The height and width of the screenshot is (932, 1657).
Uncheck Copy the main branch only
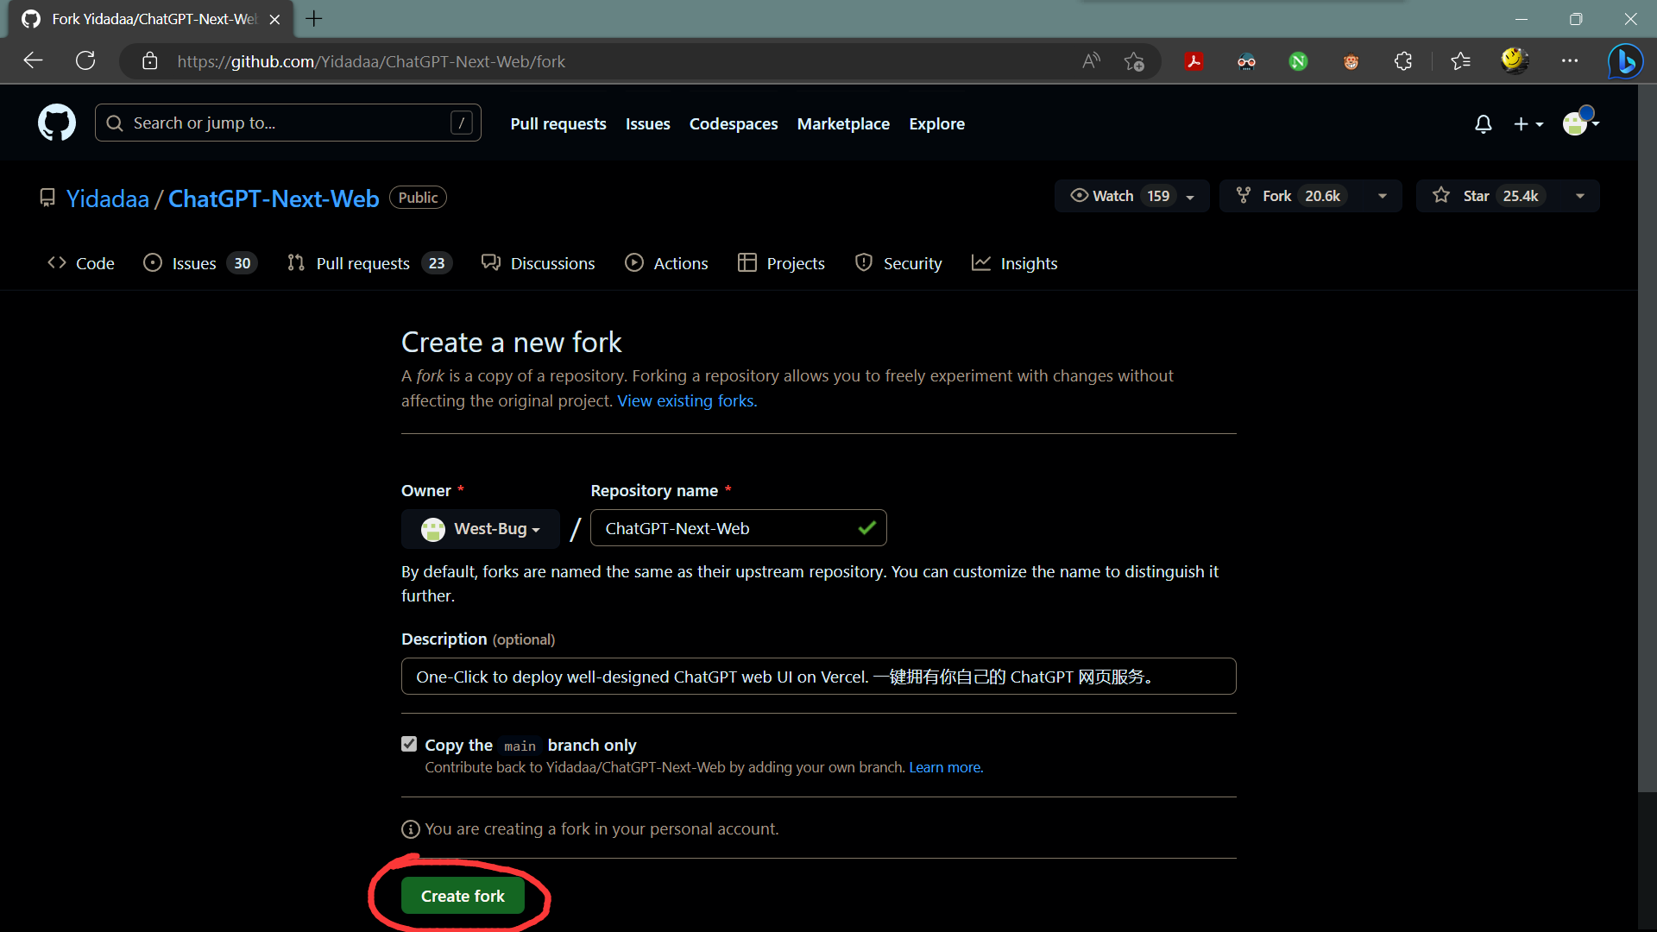coord(409,744)
